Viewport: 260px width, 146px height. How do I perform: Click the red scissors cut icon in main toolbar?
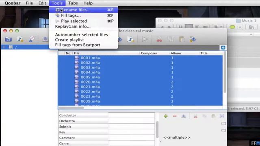pyautogui.click(x=159, y=39)
